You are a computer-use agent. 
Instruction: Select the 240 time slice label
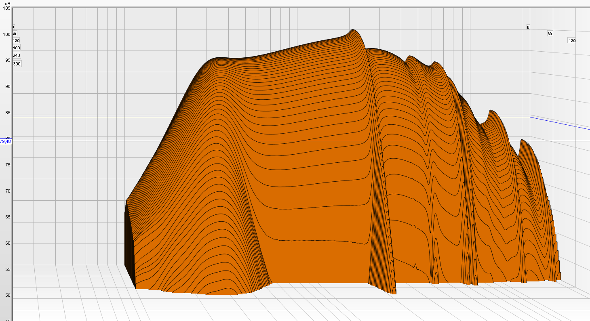point(16,55)
